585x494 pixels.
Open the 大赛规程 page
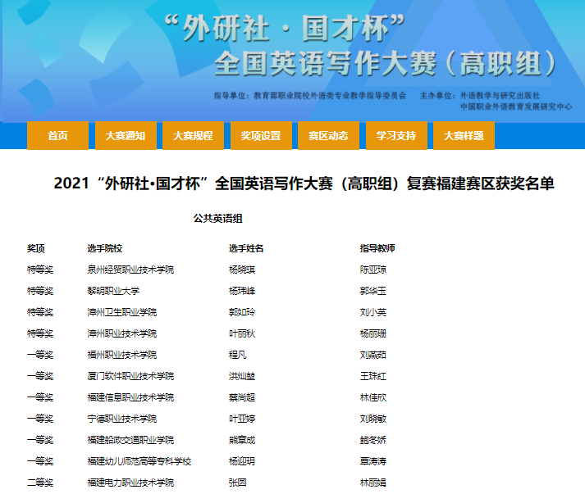click(x=193, y=136)
